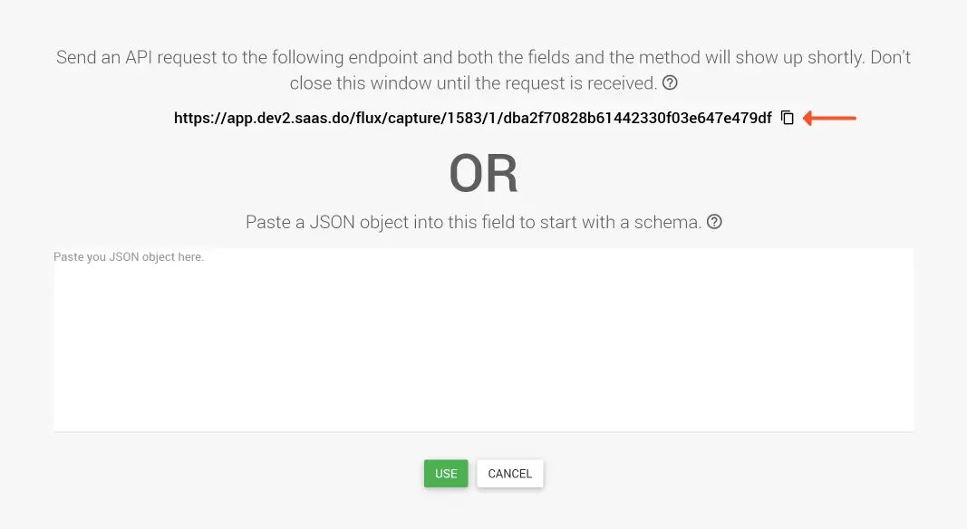Open help for the JSON schema field
This screenshot has width=967, height=529.
714,222
